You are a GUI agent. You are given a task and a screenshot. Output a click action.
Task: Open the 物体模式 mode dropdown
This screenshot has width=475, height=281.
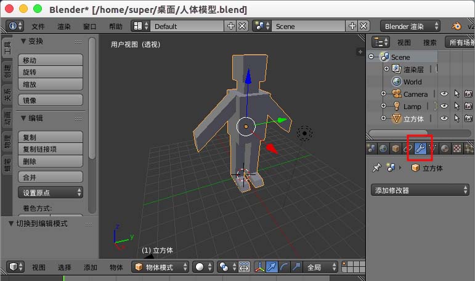pyautogui.click(x=160, y=267)
